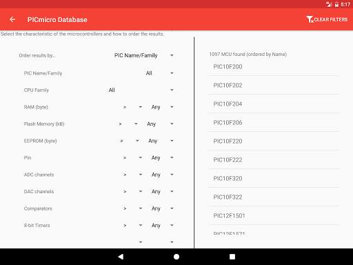Open RAM (byte) comparison operator dropdown
Viewport: 353px width, 265px height.
[x=132, y=107]
